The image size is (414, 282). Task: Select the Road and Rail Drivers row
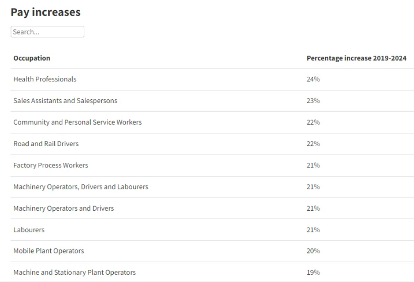46,144
